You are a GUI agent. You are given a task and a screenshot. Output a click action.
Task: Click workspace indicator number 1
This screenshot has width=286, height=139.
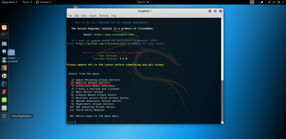[252, 2]
